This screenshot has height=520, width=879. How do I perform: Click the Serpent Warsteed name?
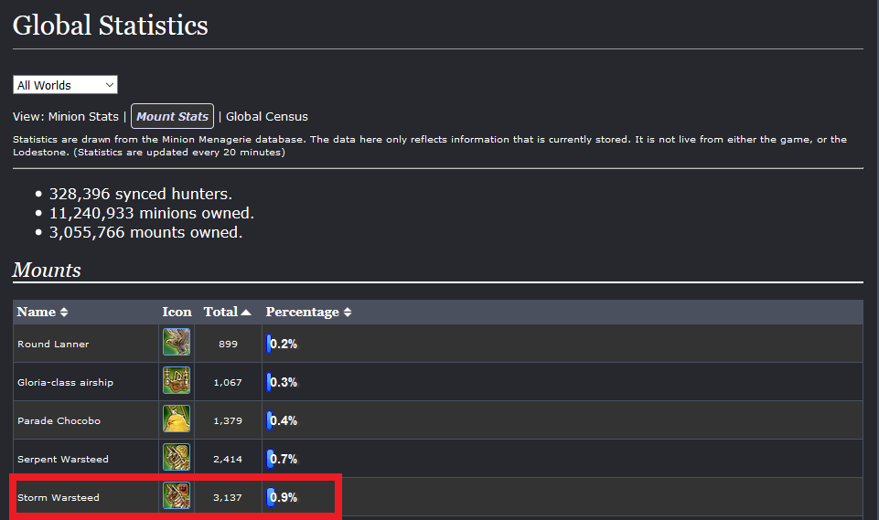pyautogui.click(x=63, y=459)
